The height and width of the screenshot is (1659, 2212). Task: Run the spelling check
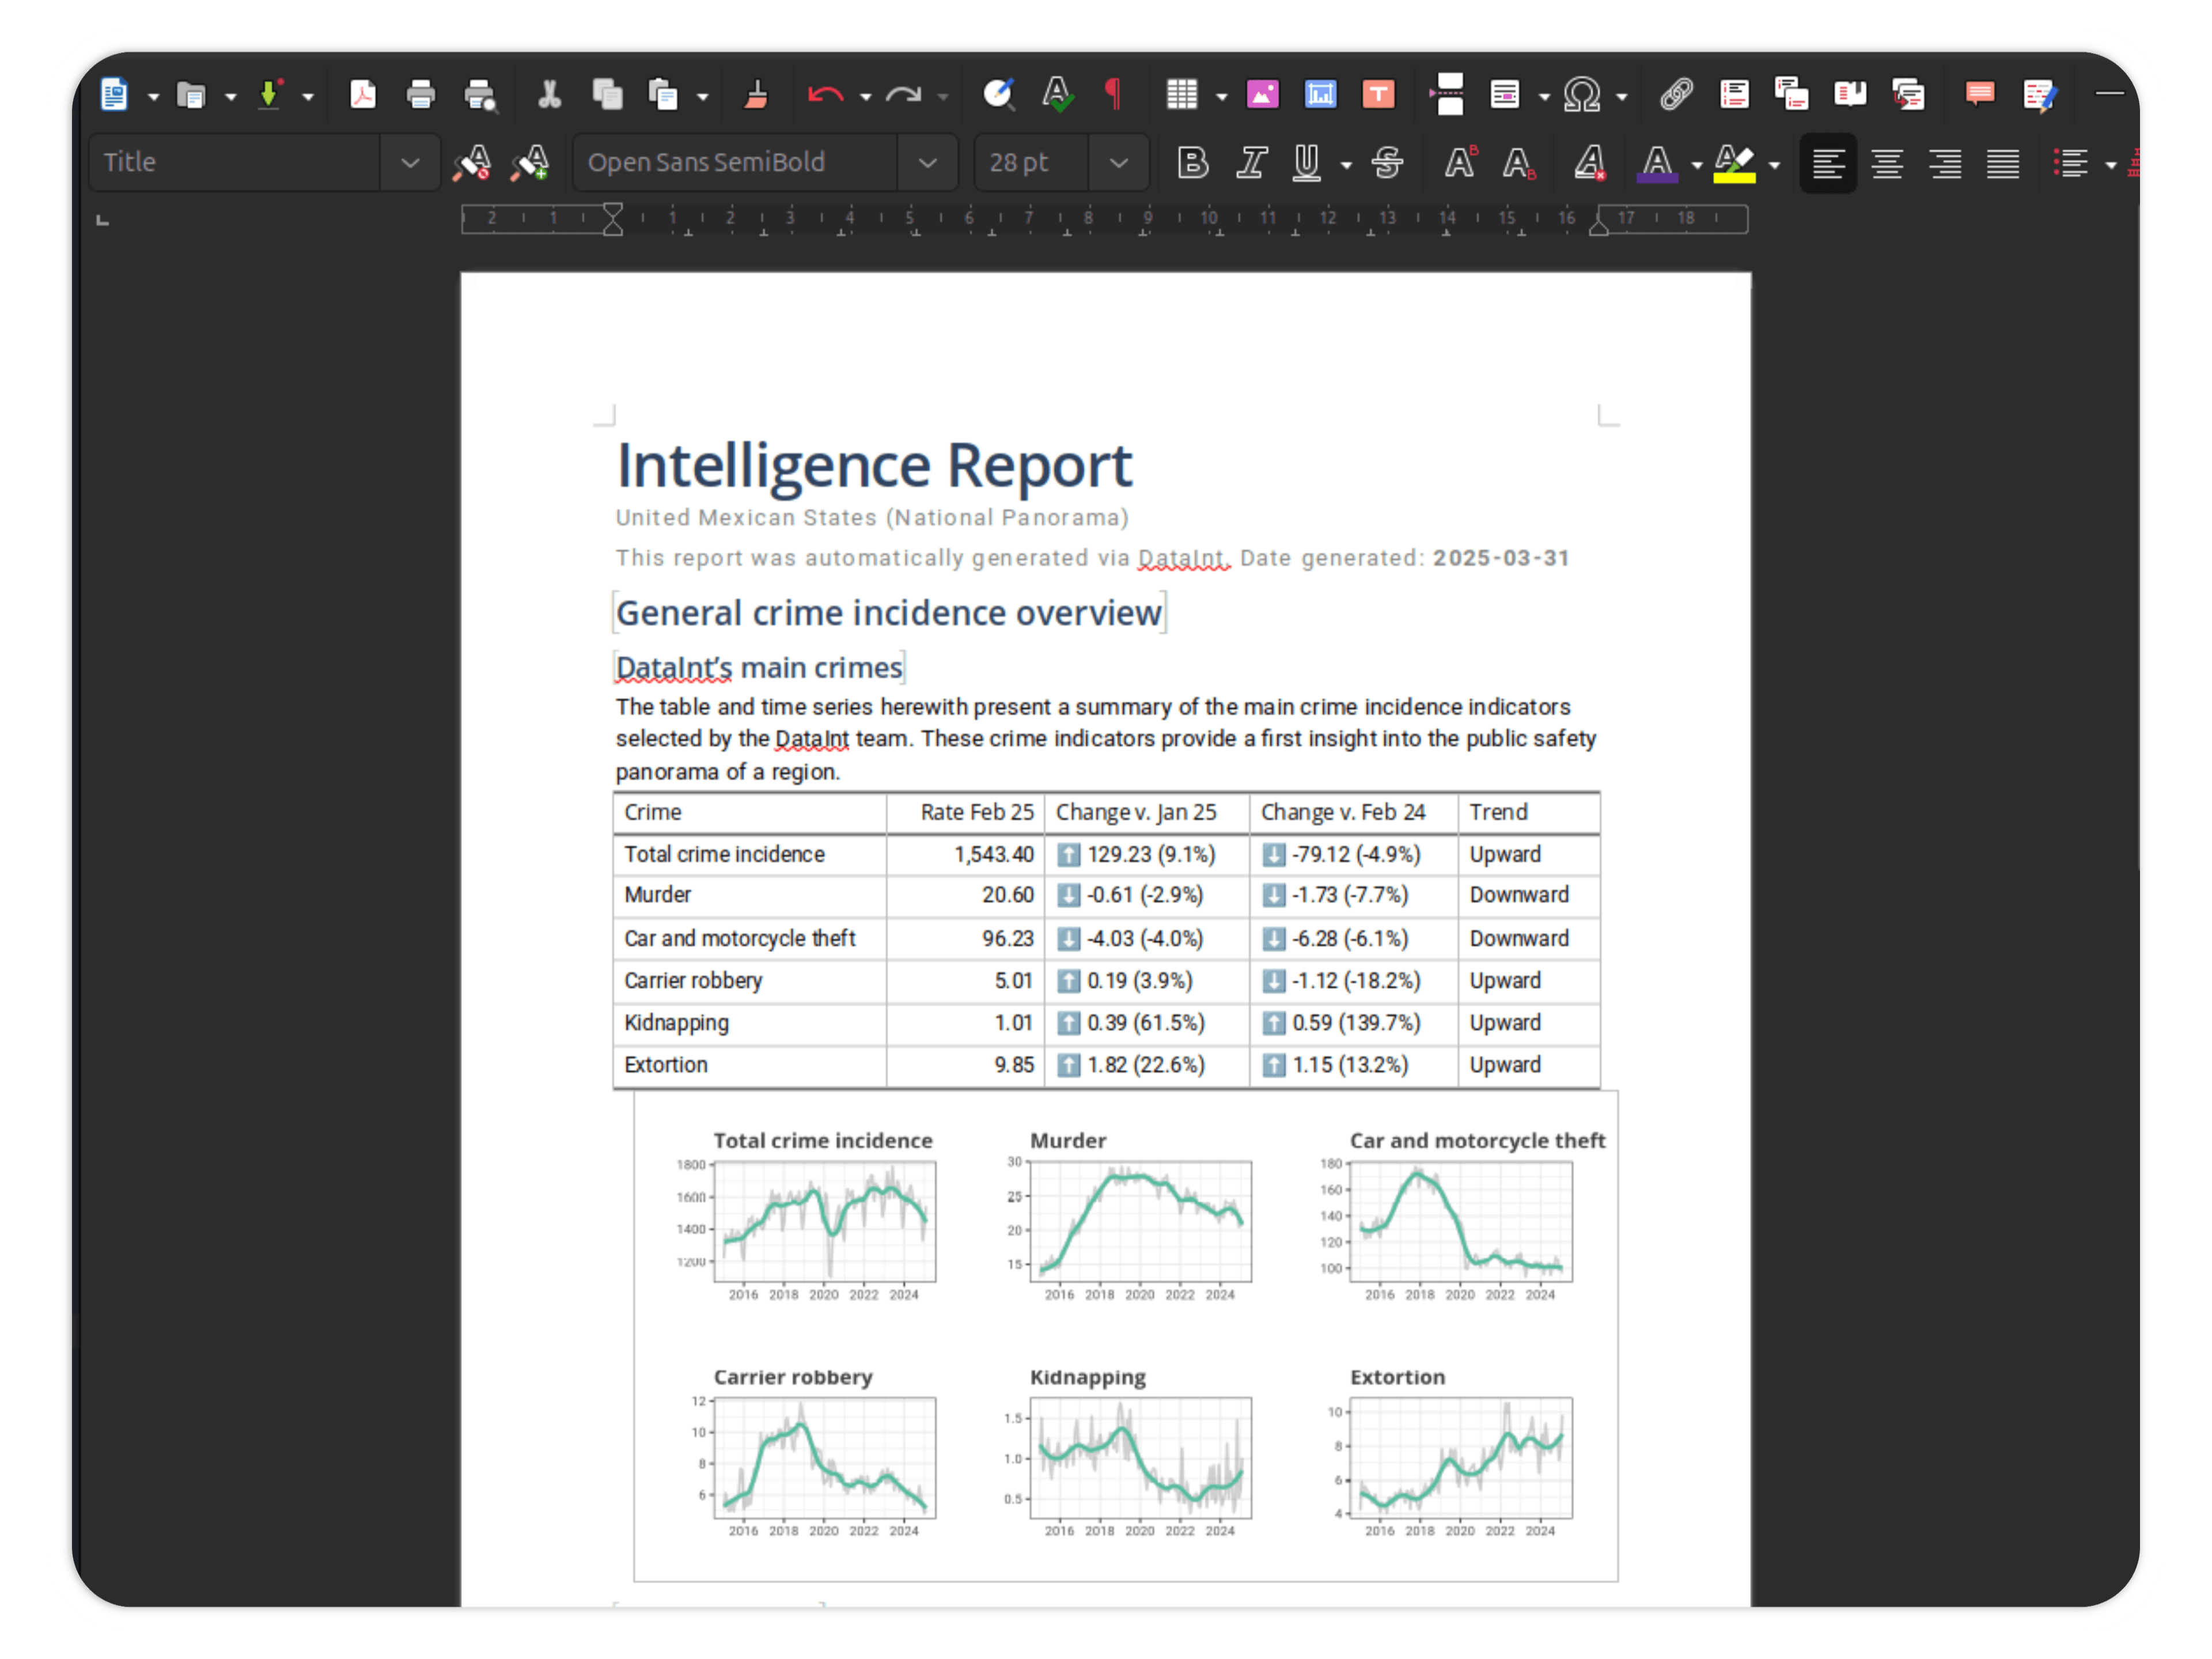[x=1057, y=95]
